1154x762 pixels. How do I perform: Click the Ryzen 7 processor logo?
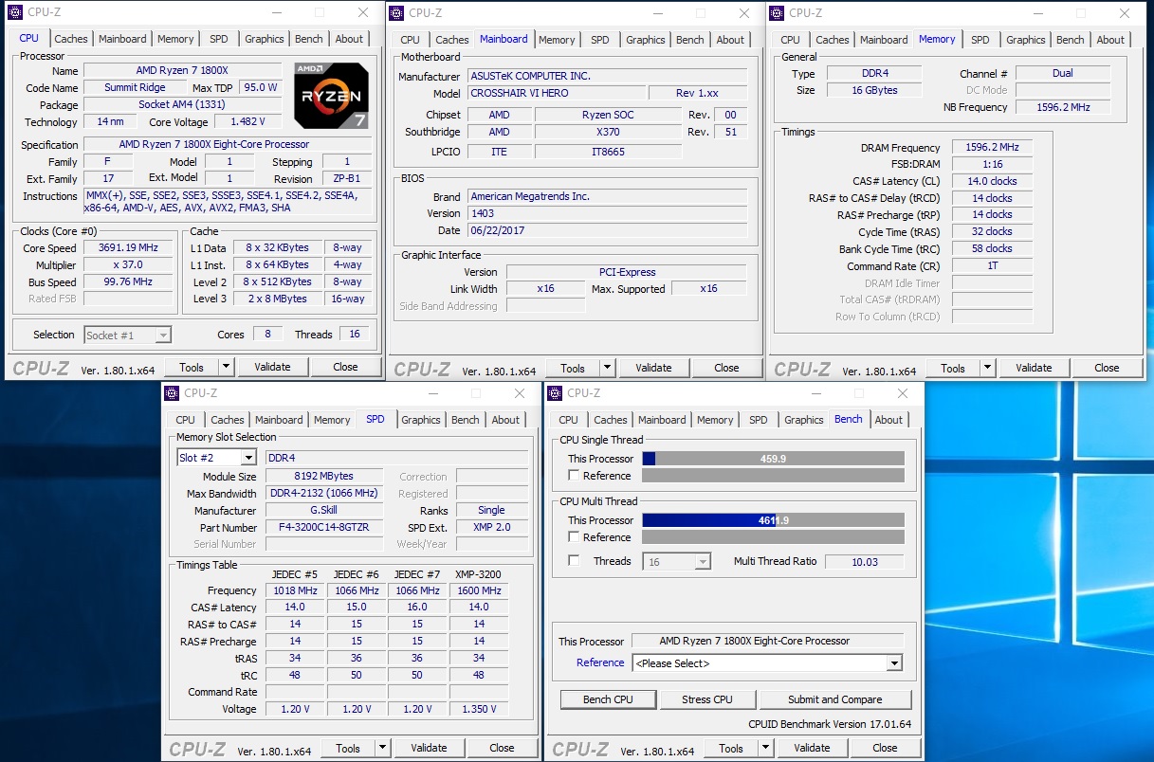pos(333,95)
